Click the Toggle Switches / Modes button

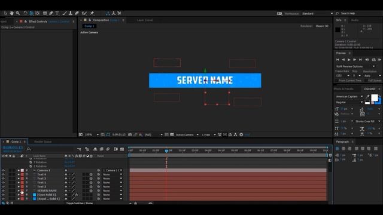(x=80, y=203)
